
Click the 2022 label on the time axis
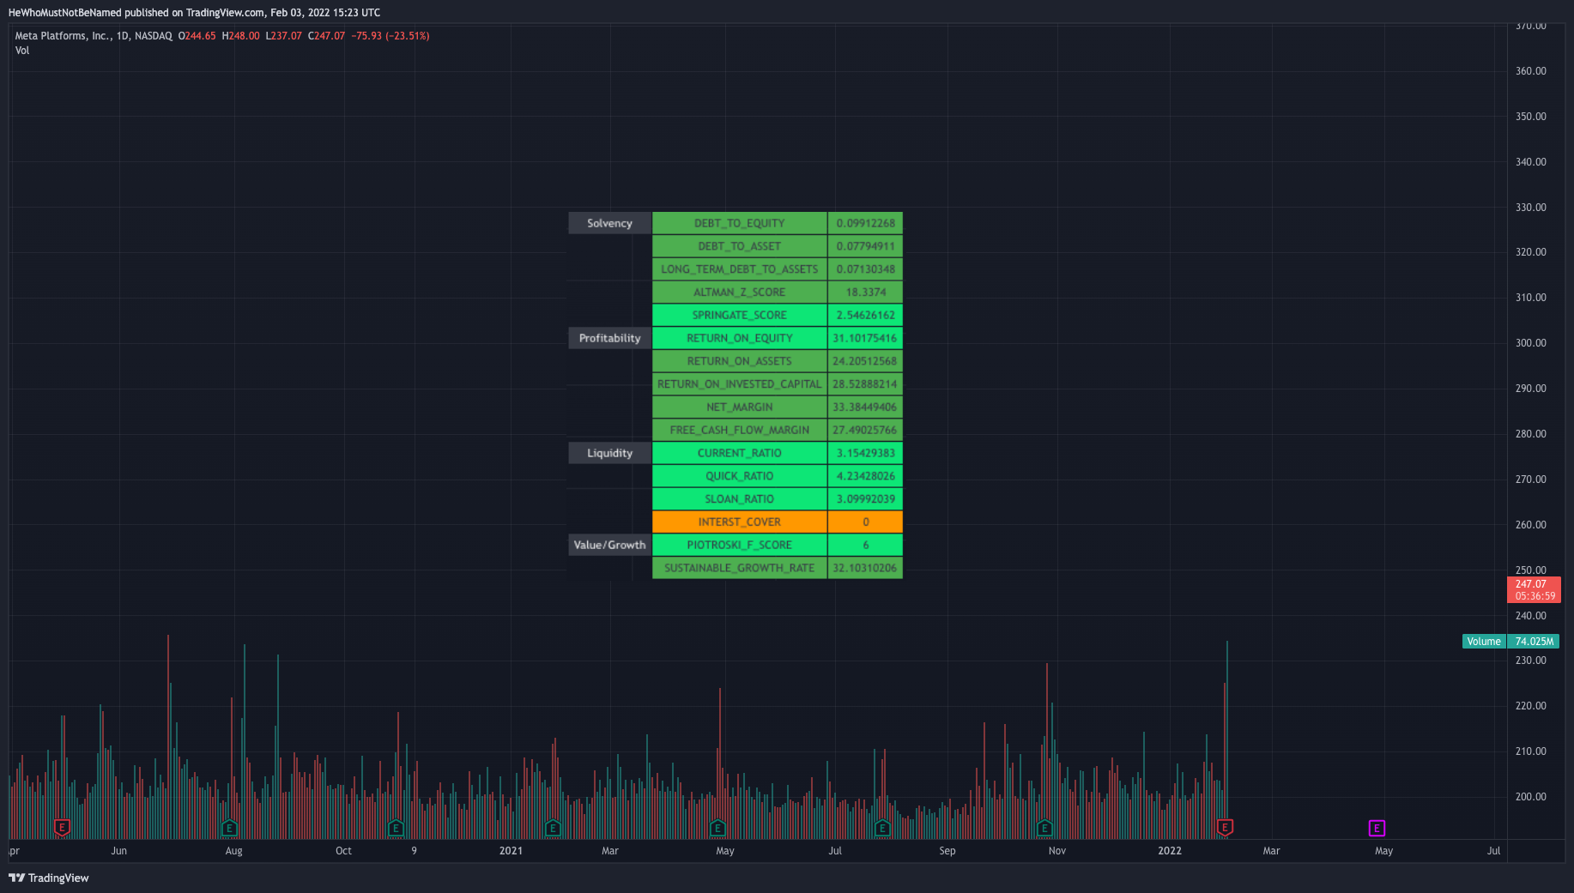pos(1170,851)
